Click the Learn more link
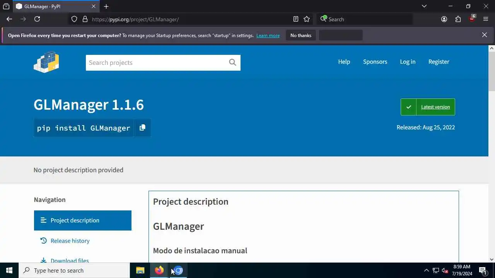This screenshot has height=278, width=495. [268, 36]
